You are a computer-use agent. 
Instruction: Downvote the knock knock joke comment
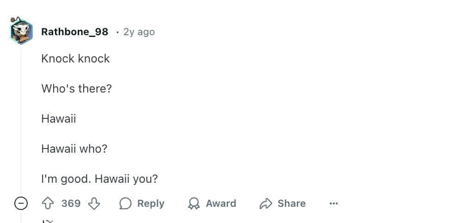[x=94, y=204]
